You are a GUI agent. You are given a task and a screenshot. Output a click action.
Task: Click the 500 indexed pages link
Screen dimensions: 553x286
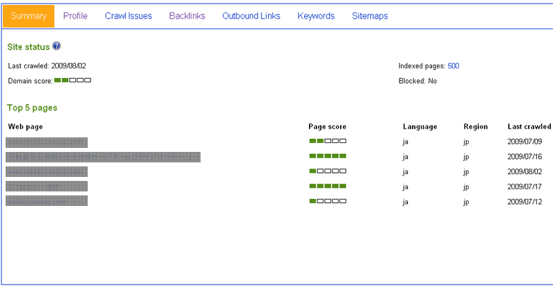pos(453,66)
